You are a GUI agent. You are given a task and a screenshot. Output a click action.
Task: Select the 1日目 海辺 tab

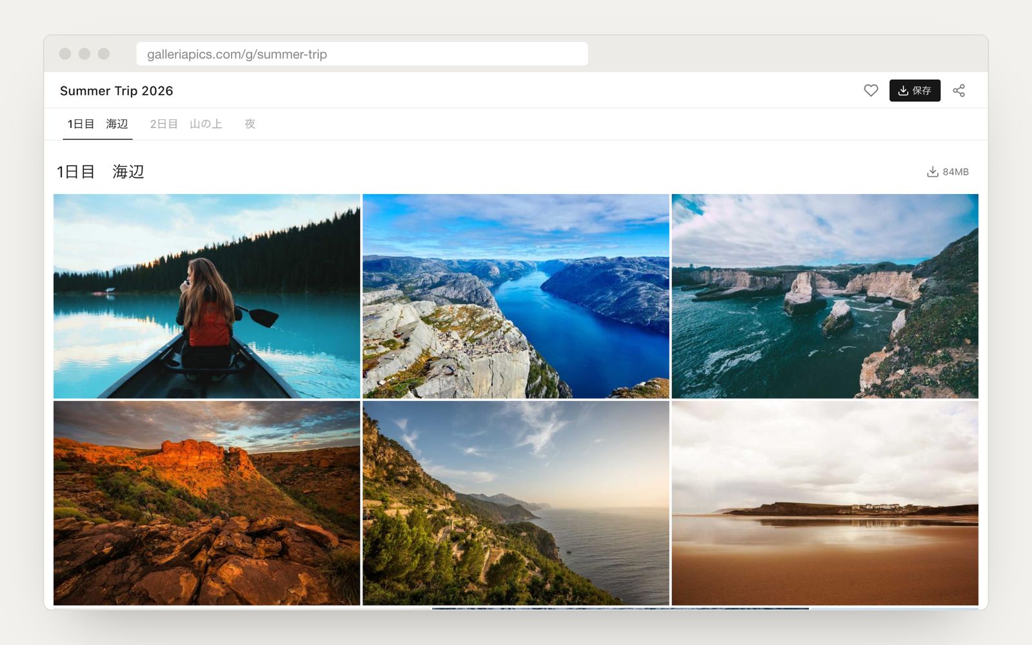pyautogui.click(x=97, y=124)
